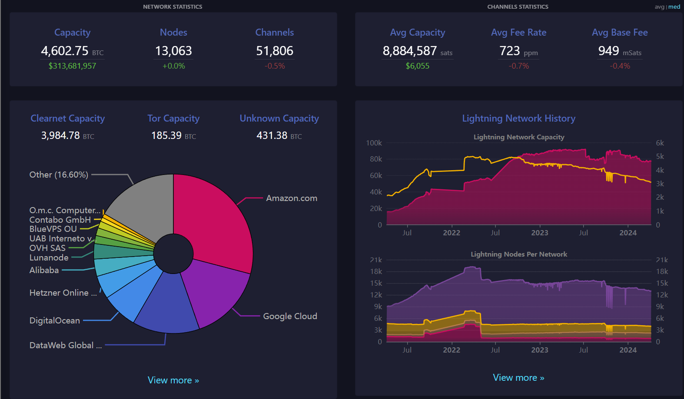Click the -0.5% channels change

[x=275, y=66]
